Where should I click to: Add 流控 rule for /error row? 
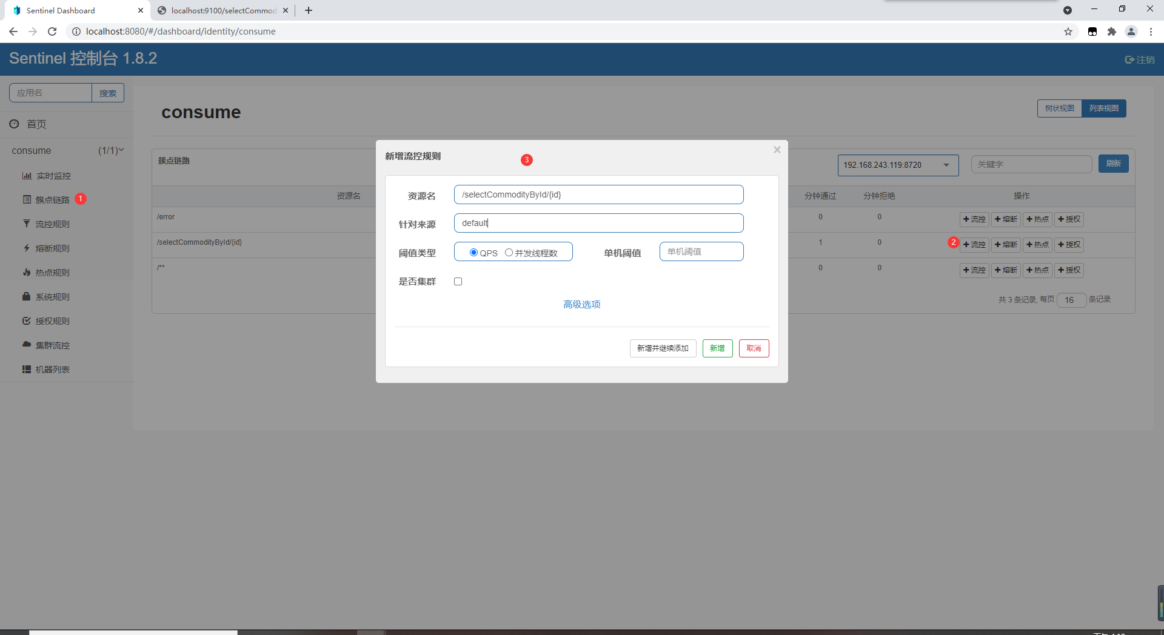click(x=974, y=219)
